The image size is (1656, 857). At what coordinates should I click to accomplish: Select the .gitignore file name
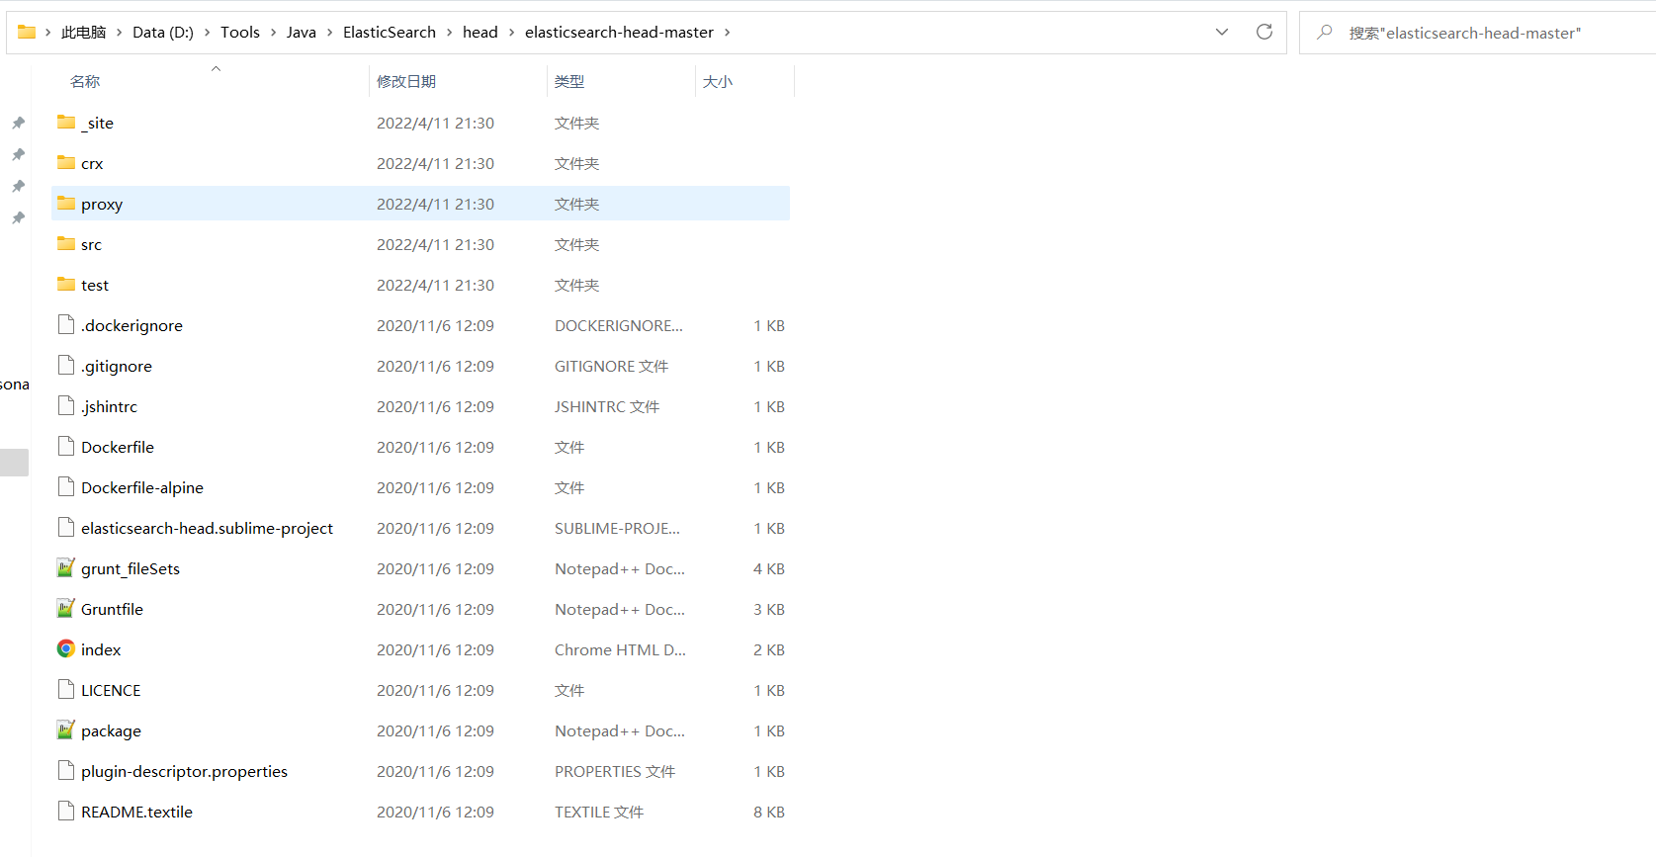coord(117,366)
